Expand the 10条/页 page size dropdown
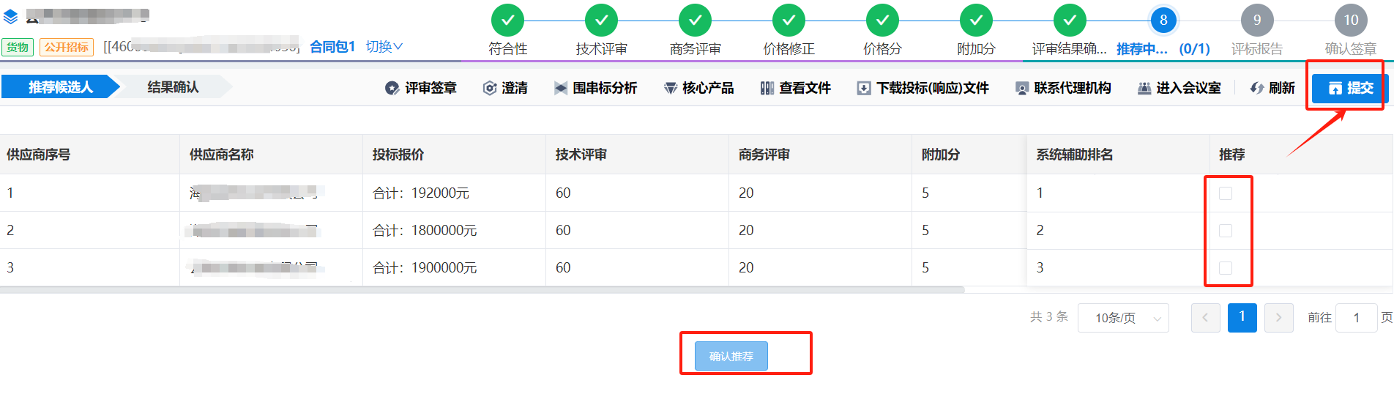Viewport: 1394px width, 397px height. tap(1123, 318)
